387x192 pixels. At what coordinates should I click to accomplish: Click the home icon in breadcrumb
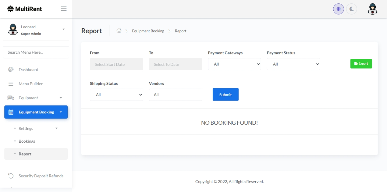[x=119, y=31]
